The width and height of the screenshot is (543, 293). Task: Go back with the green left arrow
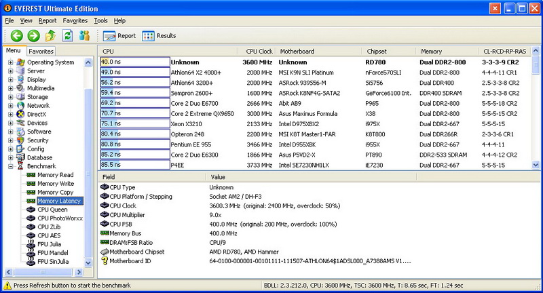(x=16, y=36)
